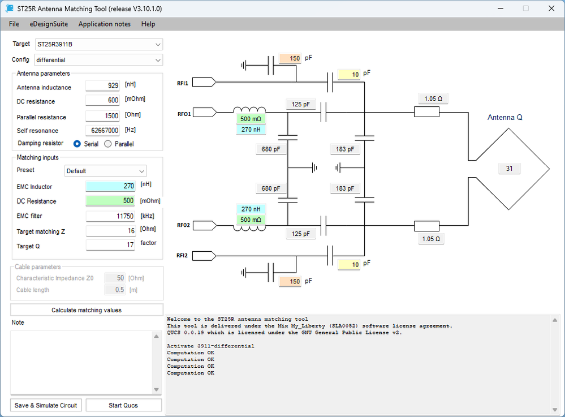Click the 150 pF value near RFI2

pyautogui.click(x=291, y=281)
